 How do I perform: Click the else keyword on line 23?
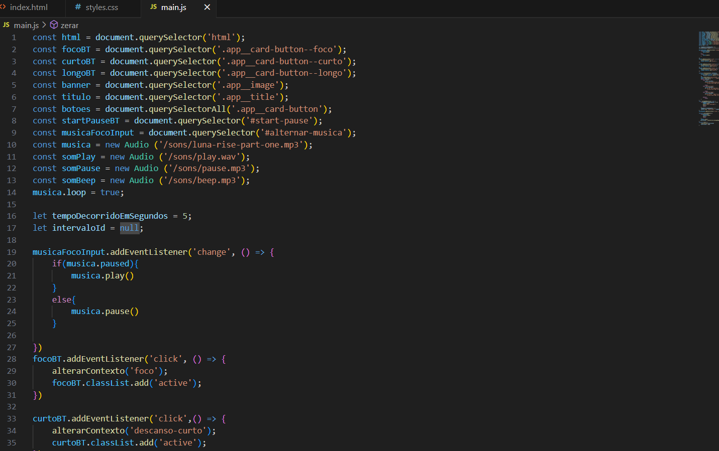(61, 299)
